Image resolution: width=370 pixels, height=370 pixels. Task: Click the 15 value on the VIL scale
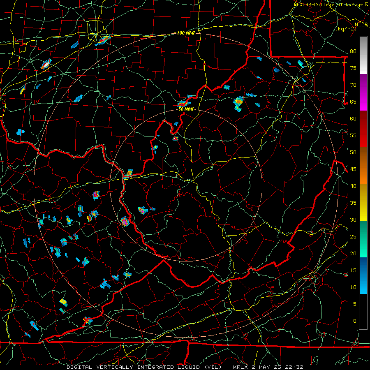coord(353,271)
